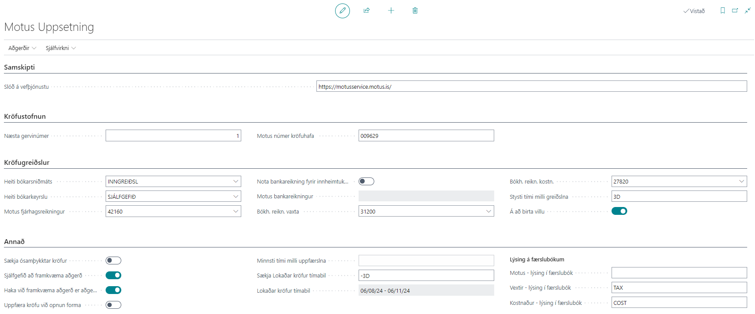Image resolution: width=755 pixels, height=314 pixels.
Task: Turn off Sjálfgefið að framkvæma aðgerð toggle
Action: (x=113, y=275)
